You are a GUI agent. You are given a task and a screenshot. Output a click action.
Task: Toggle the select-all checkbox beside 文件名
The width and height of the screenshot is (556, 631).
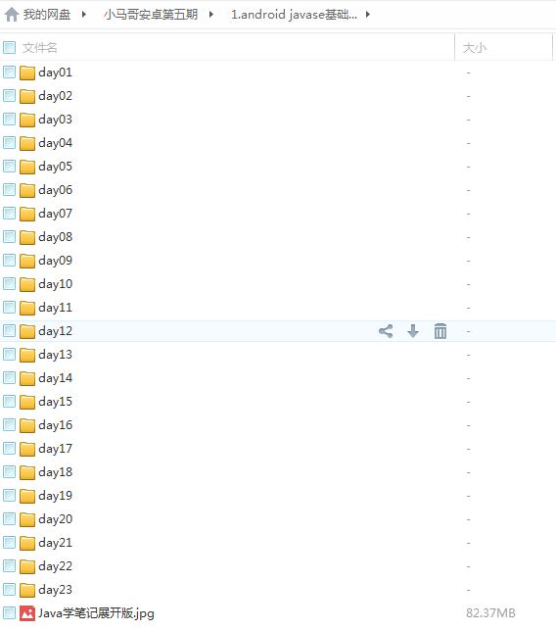[x=9, y=47]
